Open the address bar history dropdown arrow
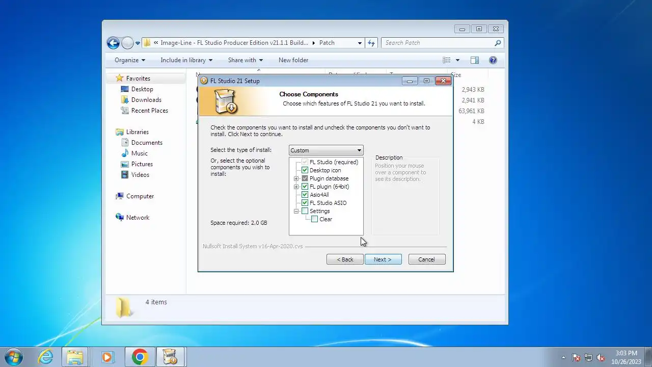The height and width of the screenshot is (367, 652). 360,43
